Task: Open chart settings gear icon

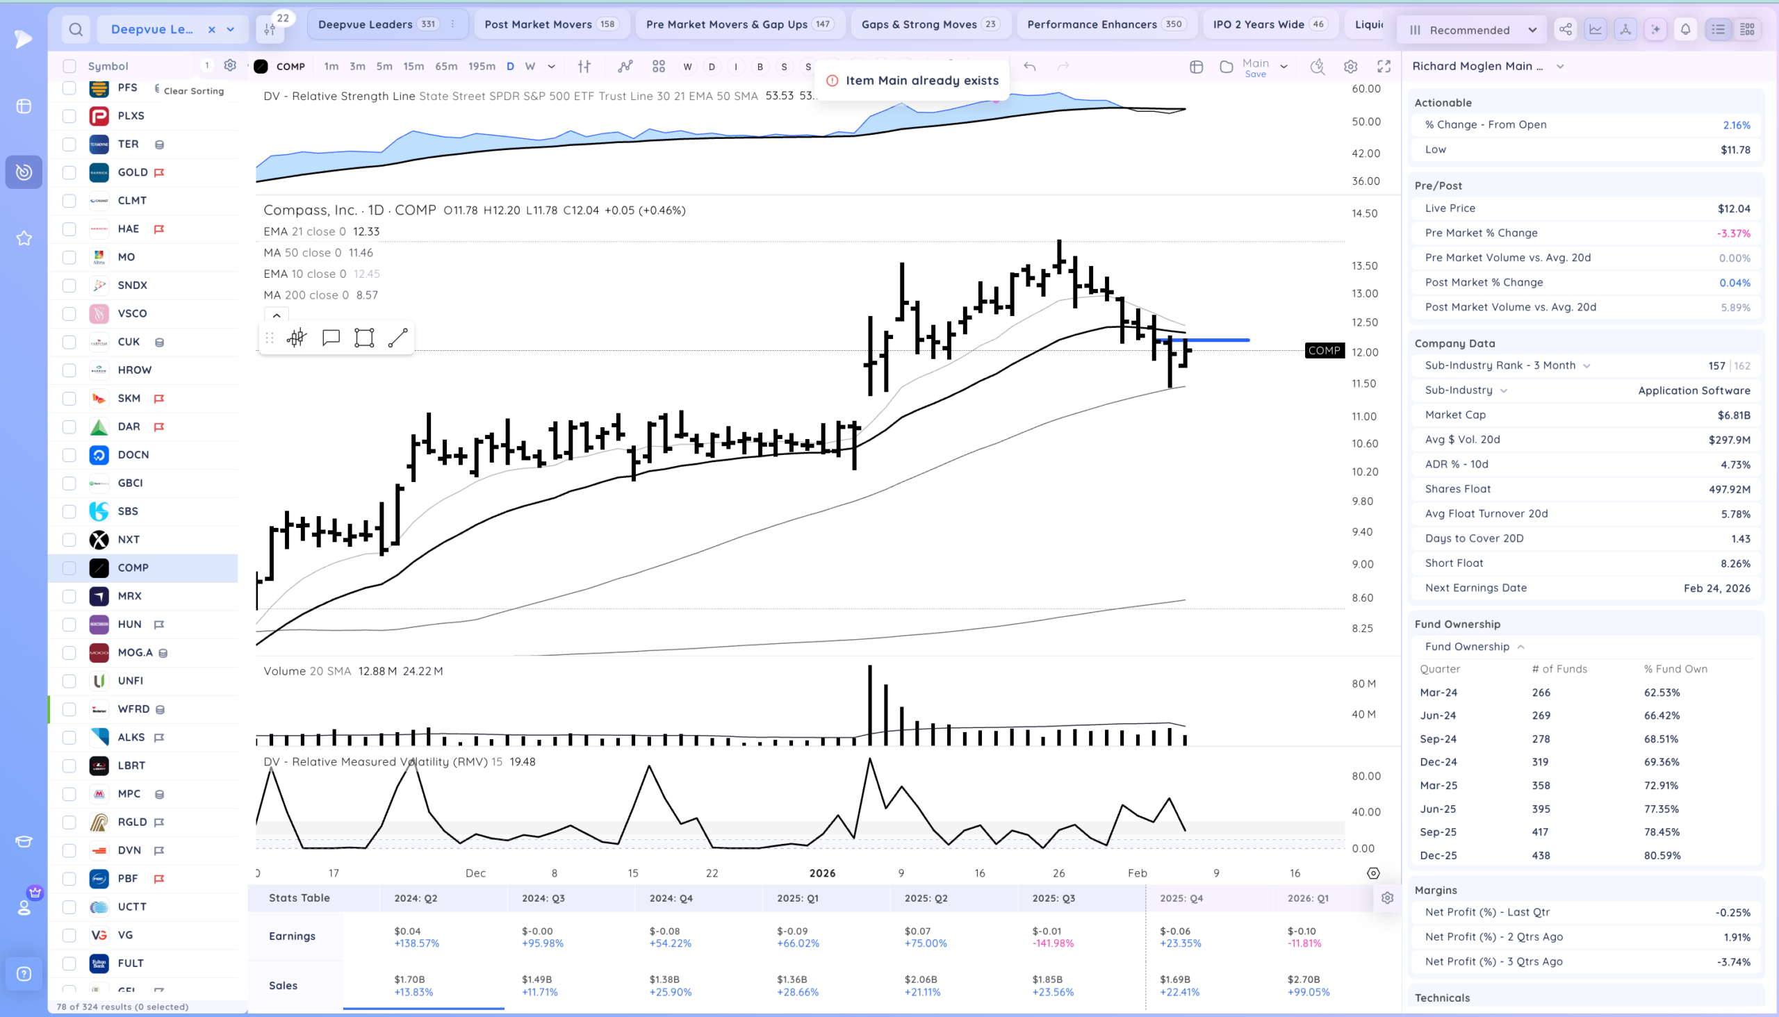Action: click(1351, 67)
